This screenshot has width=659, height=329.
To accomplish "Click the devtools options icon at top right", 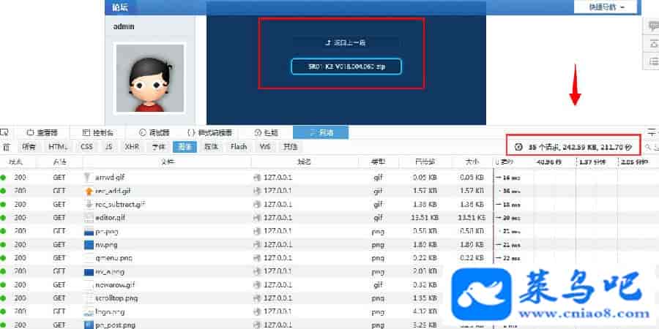I will point(652,132).
